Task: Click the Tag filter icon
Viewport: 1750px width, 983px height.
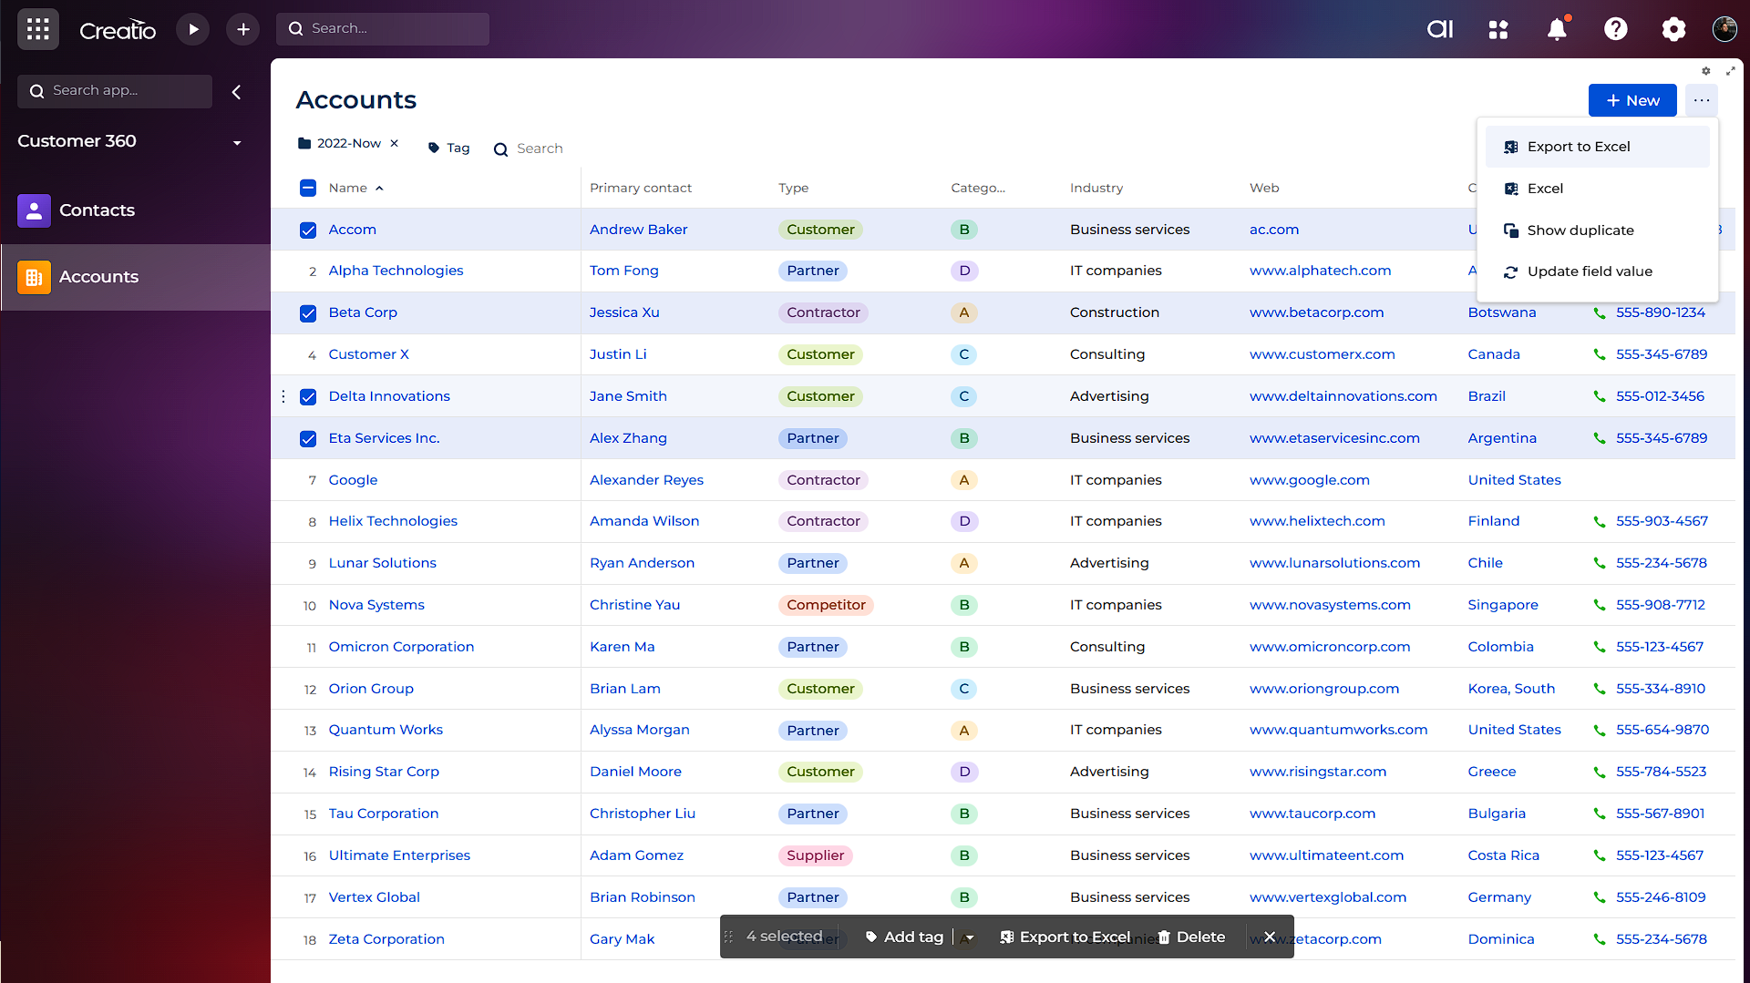Action: pos(434,148)
